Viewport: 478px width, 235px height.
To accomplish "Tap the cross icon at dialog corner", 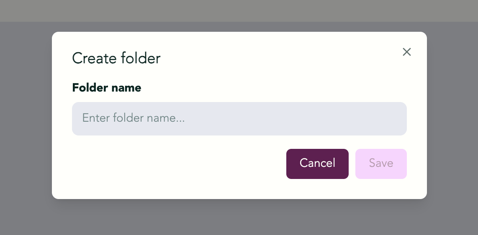I will 407,52.
